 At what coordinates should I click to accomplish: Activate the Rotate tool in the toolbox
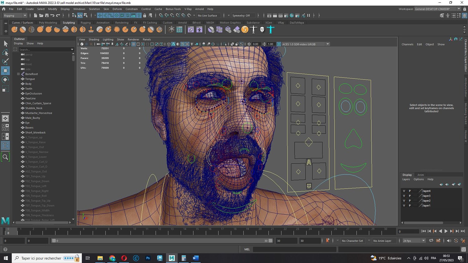pyautogui.click(x=5, y=80)
